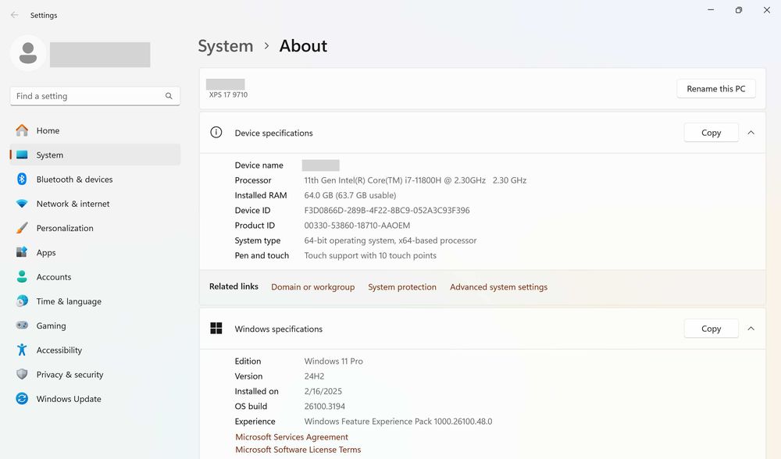This screenshot has height=459, width=781.
Task: Click the Home house icon
Action: tap(22, 130)
